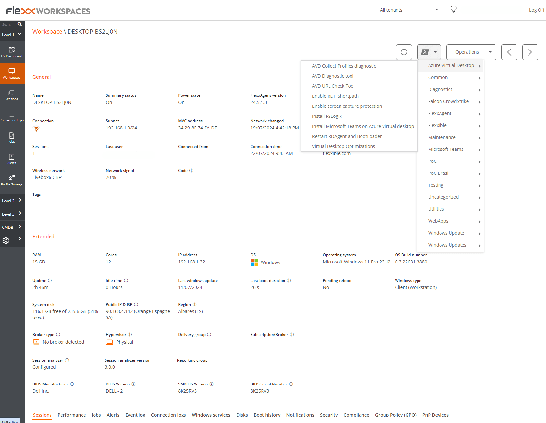Click the info icon next to Code

[191, 171]
